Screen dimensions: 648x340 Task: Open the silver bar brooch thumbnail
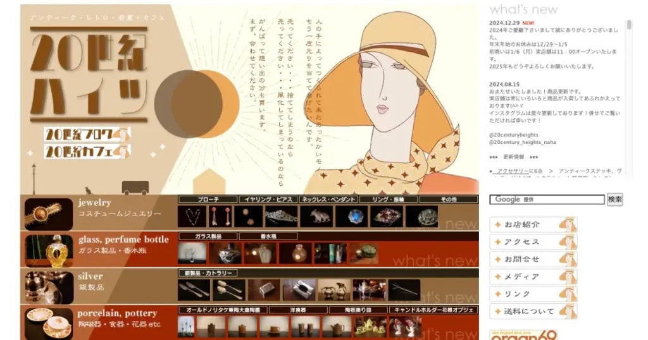click(281, 216)
